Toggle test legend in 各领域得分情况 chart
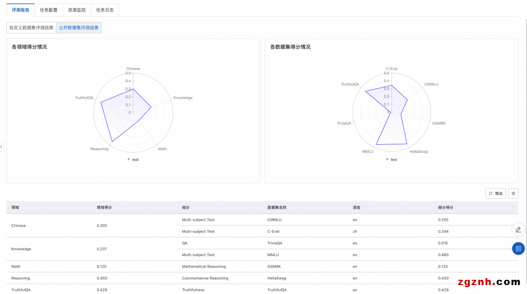Screen dimensions: 527x294 click(133, 159)
